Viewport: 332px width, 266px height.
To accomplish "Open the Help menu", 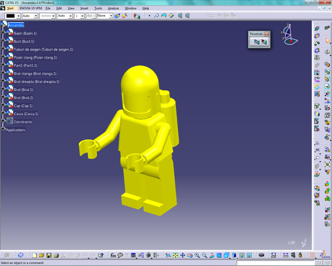I will coord(146,8).
